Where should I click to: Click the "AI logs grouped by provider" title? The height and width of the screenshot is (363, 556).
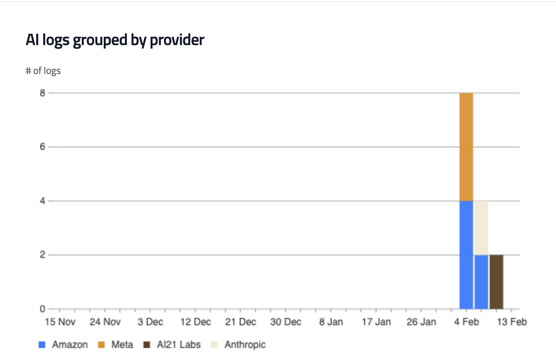click(115, 40)
